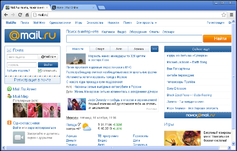Click the orange Найти search button

pyautogui.click(x=217, y=38)
